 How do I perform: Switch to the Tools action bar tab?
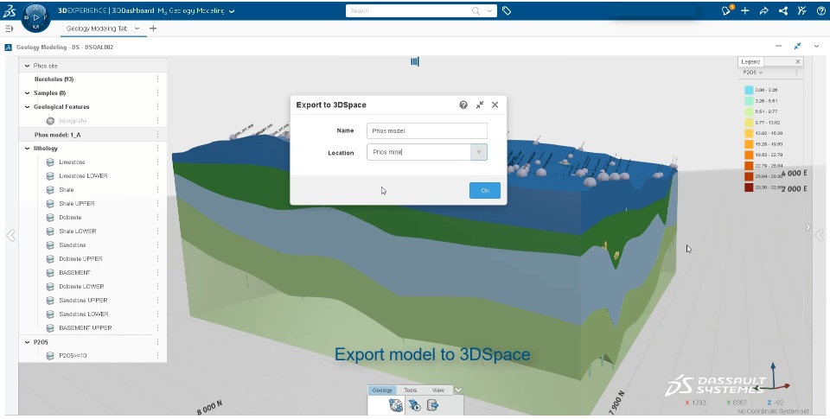pos(410,390)
